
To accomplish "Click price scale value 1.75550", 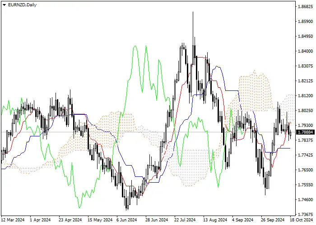I will tap(305, 185).
